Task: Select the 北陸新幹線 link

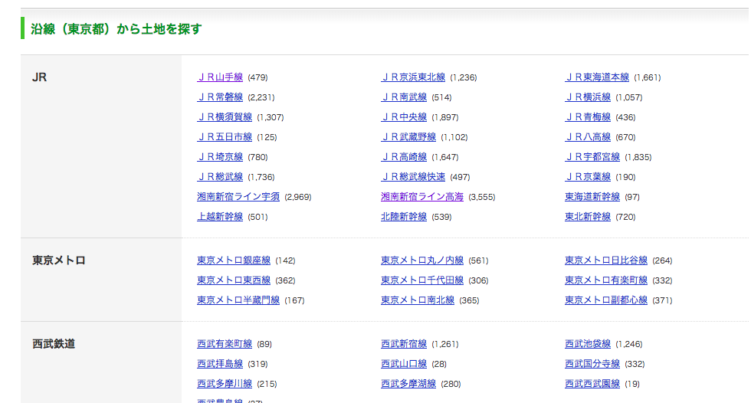Action: tap(404, 217)
